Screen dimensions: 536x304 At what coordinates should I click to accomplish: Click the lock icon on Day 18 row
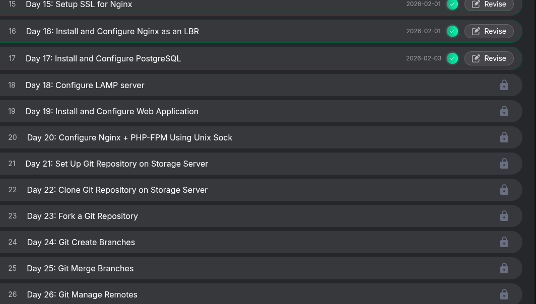tap(504, 85)
